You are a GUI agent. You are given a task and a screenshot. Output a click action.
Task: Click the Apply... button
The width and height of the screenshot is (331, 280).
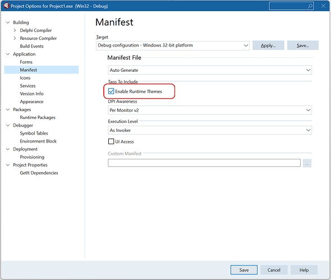pyautogui.click(x=268, y=45)
